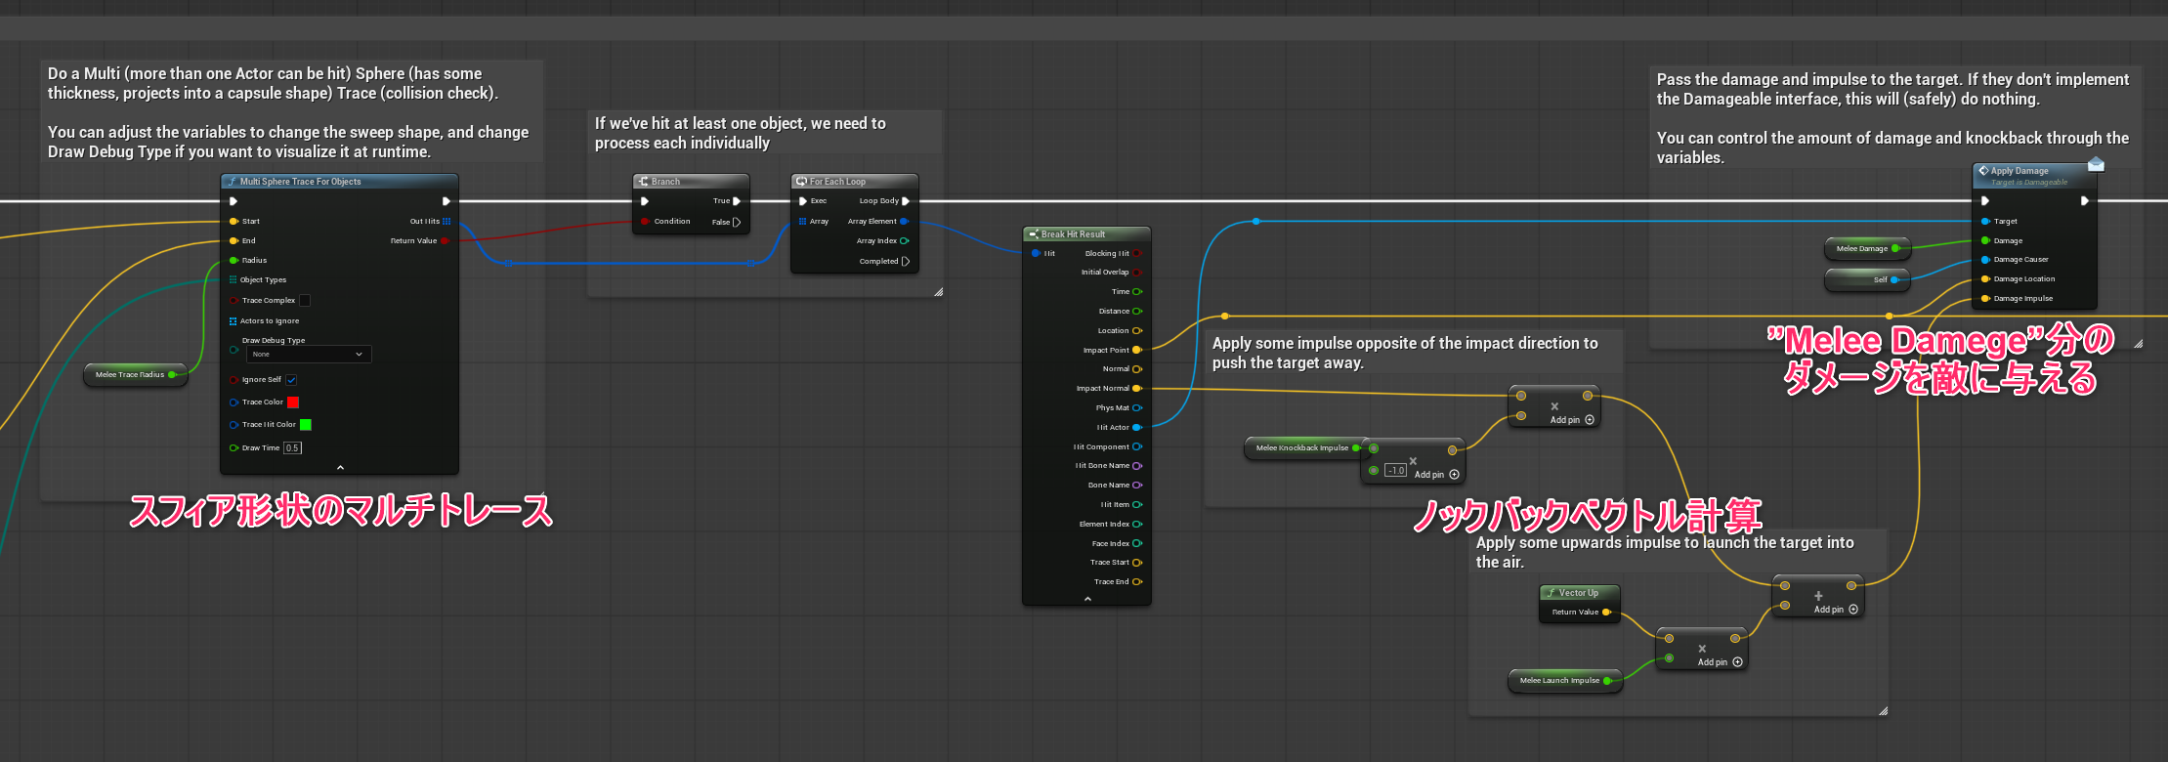The width and height of the screenshot is (2168, 762).
Task: Click the Impact Normal output pin
Action: point(1136,389)
